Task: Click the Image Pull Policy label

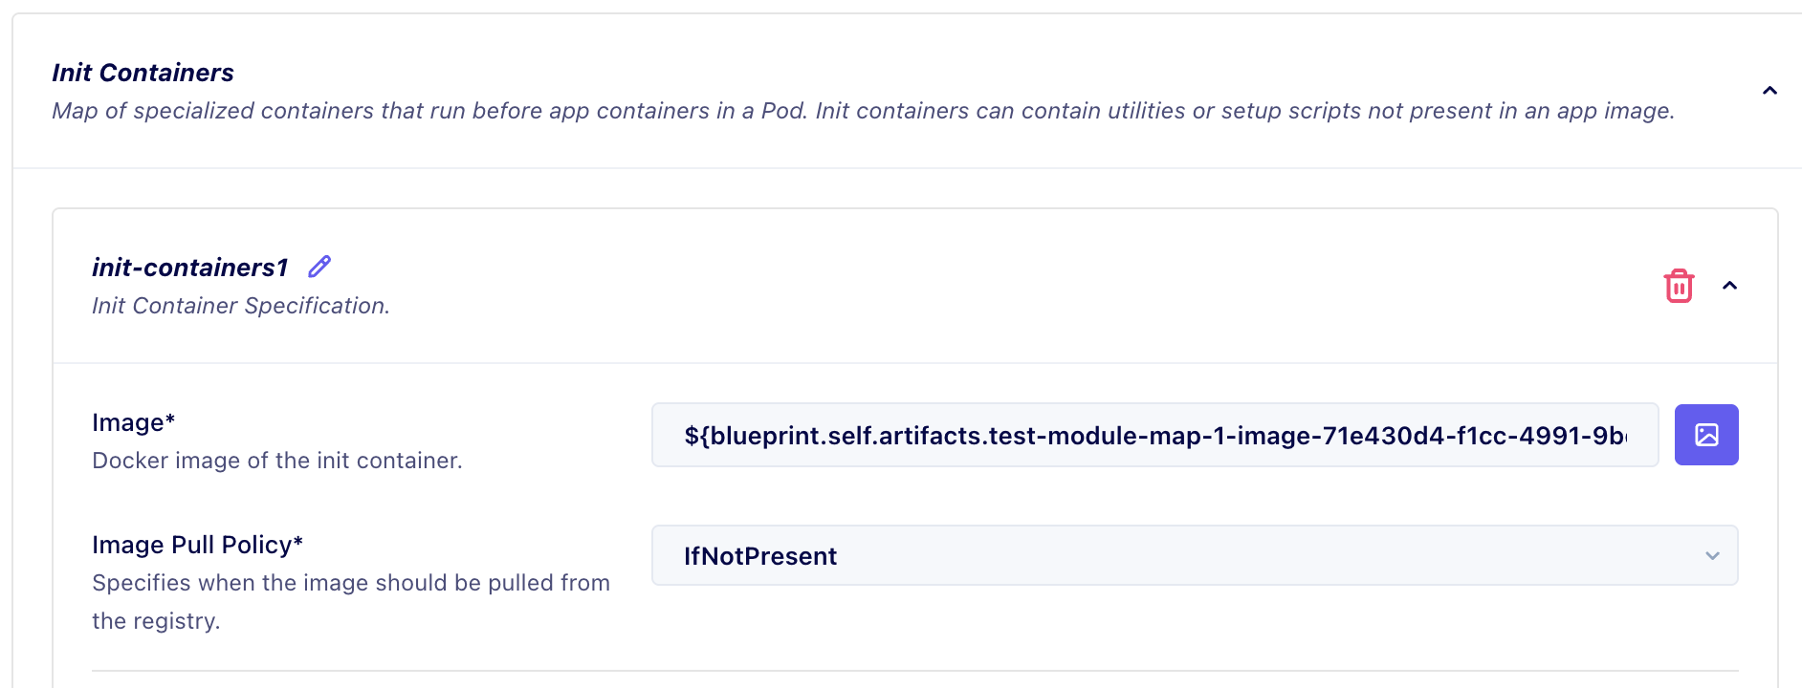Action: pos(191,545)
